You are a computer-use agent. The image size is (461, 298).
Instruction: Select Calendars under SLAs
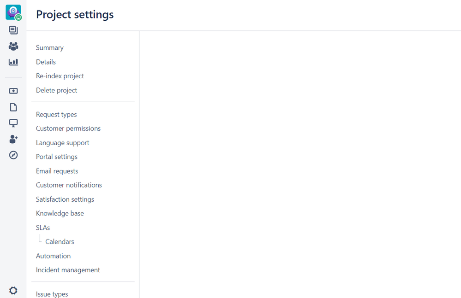tap(59, 241)
